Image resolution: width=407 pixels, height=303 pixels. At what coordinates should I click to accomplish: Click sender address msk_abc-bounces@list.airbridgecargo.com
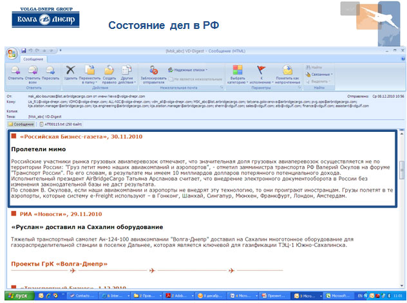click(61, 96)
